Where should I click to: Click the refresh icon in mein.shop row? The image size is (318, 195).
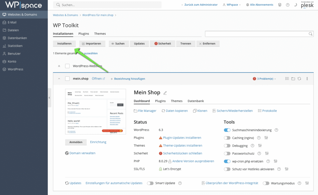pyautogui.click(x=299, y=79)
